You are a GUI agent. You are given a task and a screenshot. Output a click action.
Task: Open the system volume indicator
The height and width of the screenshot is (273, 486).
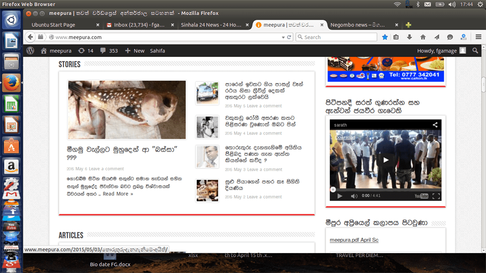tap(452, 4)
